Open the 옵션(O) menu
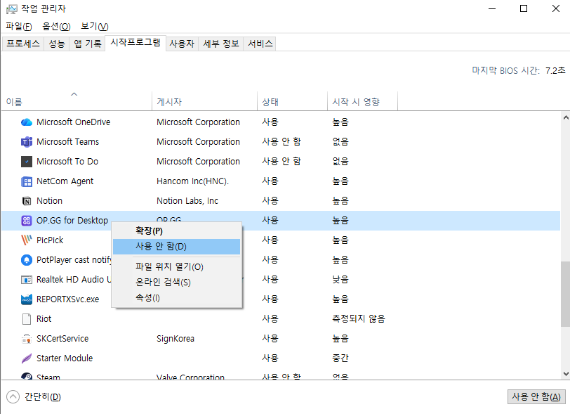This screenshot has width=570, height=414. point(56,26)
